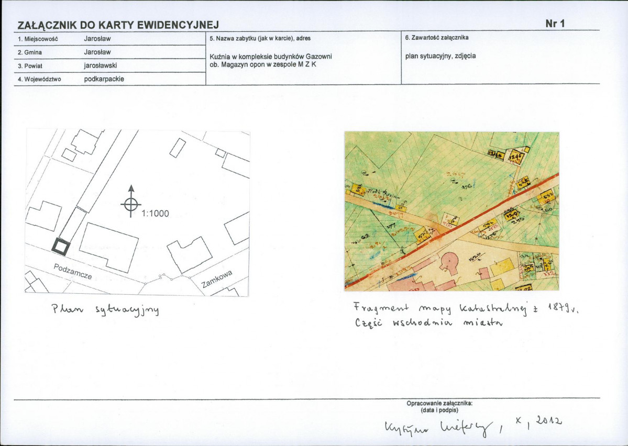Click the Nr 1 attachment number
Image resolution: width=628 pixels, height=446 pixels.
point(555,24)
